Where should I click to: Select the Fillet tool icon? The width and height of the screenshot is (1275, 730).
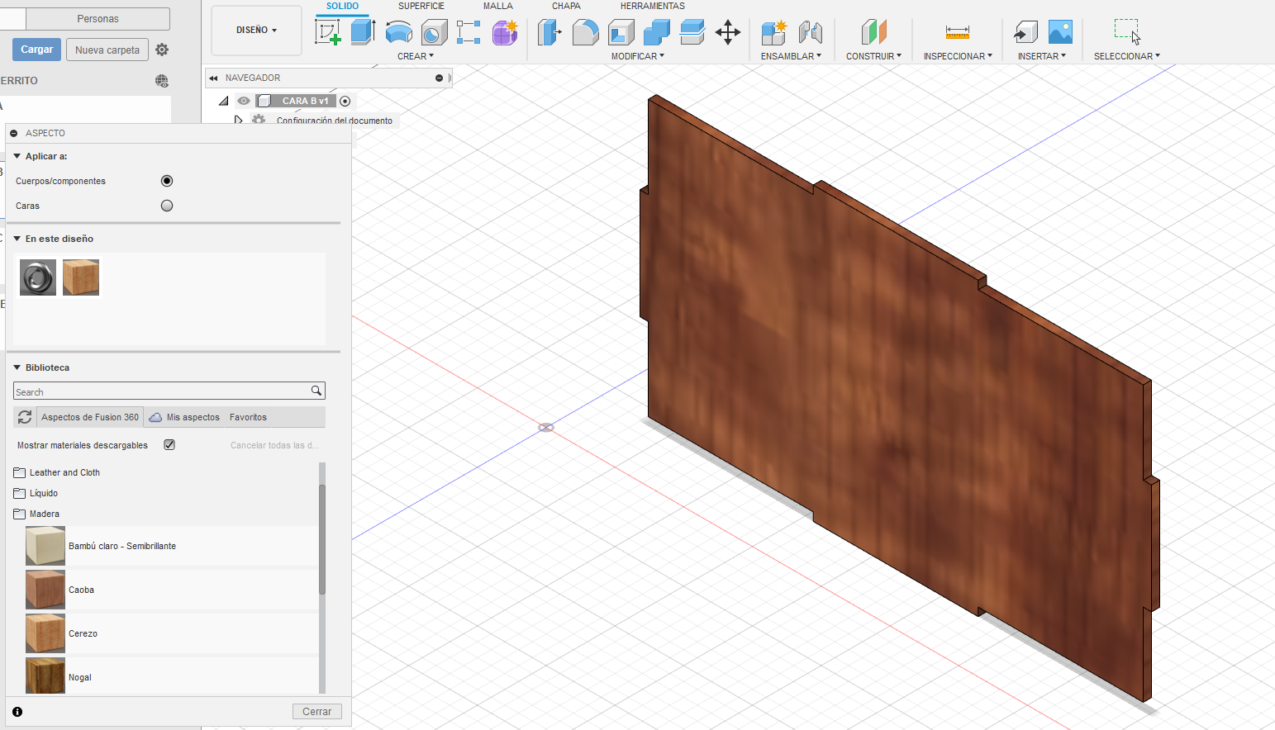(585, 33)
